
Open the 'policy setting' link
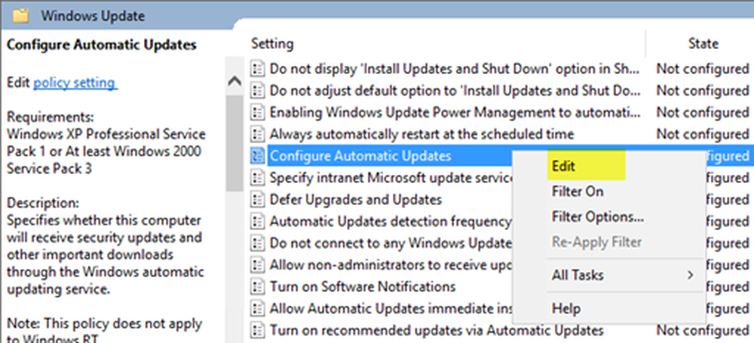coord(75,83)
